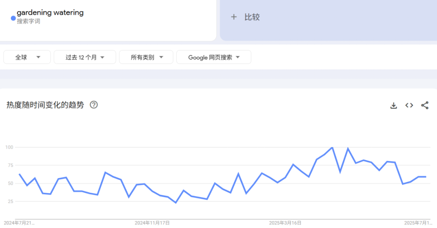
Task: Open the help question mark beside 热度随时间变化的趋势
Action: click(x=93, y=105)
